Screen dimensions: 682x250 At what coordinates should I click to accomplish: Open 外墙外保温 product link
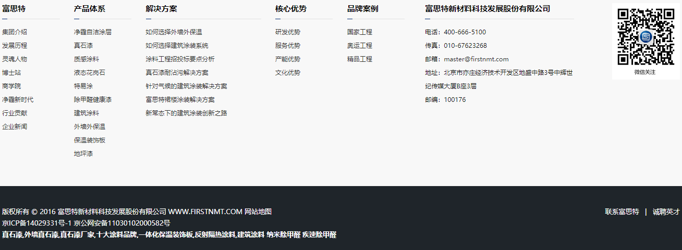coord(90,127)
